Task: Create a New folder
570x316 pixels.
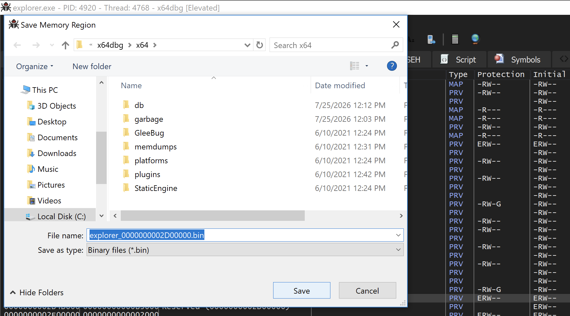Action: (x=92, y=66)
